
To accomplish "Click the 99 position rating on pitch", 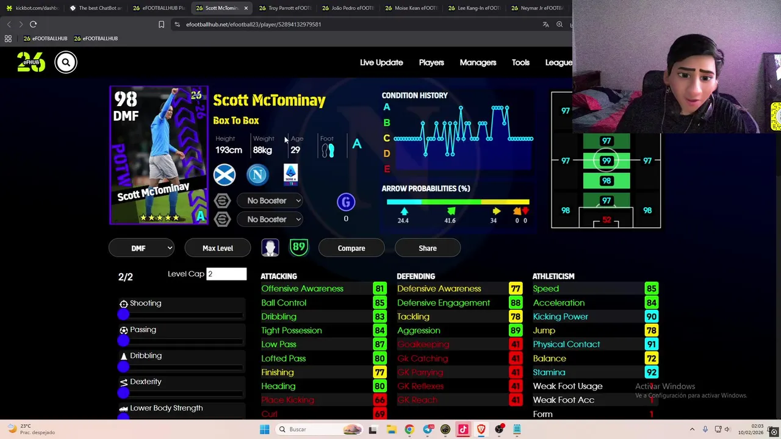I will click(x=606, y=161).
